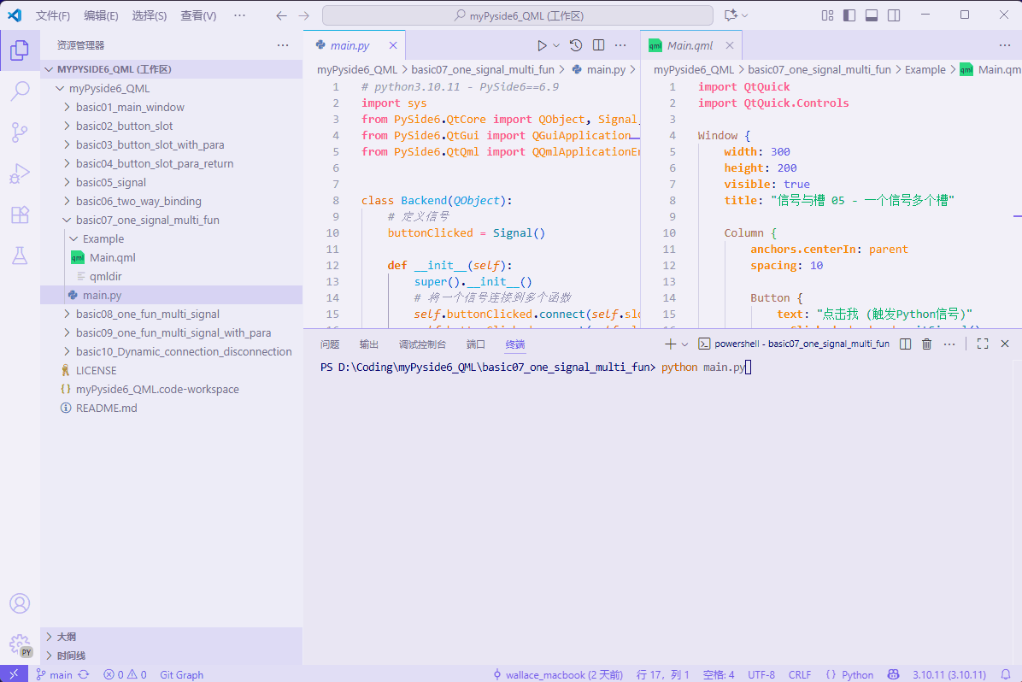This screenshot has height=682, width=1022.
Task: Switch to the 调试控制台 tab
Action: click(x=422, y=344)
